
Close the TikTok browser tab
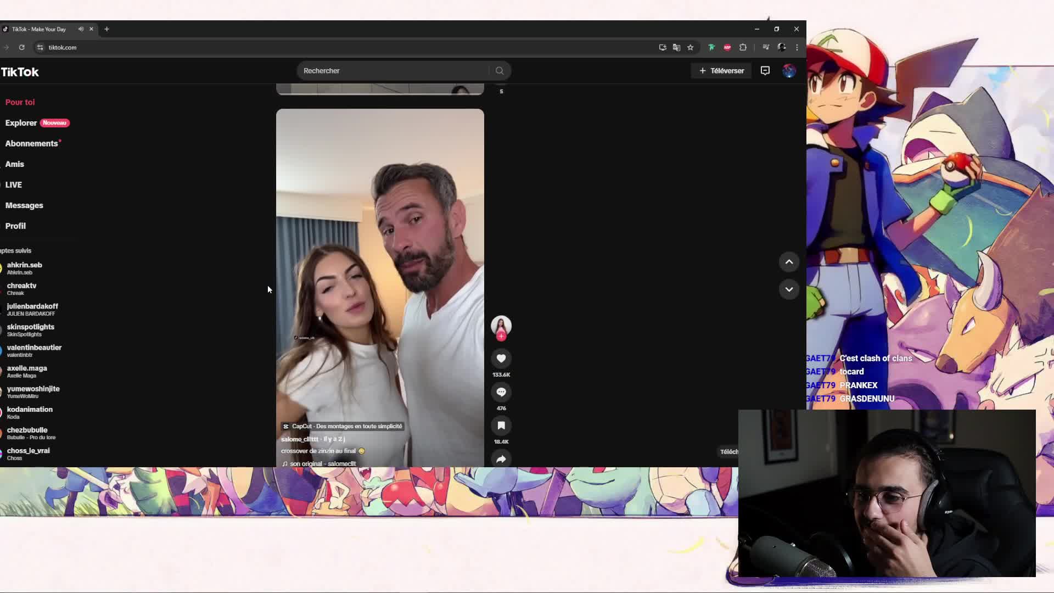point(91,29)
